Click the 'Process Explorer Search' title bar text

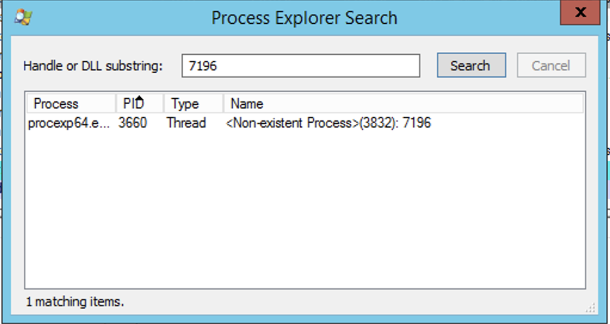tap(304, 18)
